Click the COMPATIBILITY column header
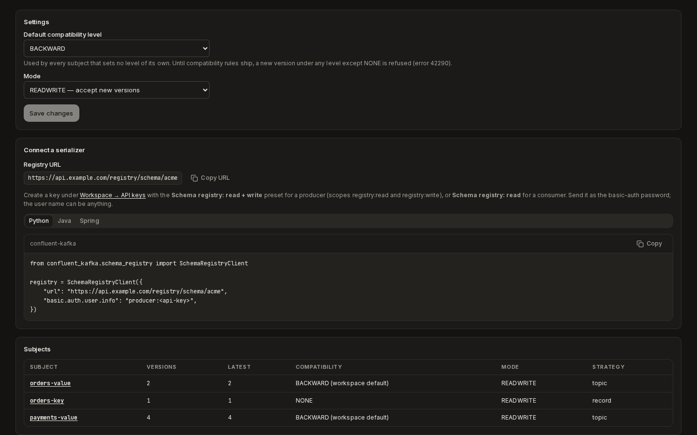This screenshot has height=435, width=697. pos(318,367)
